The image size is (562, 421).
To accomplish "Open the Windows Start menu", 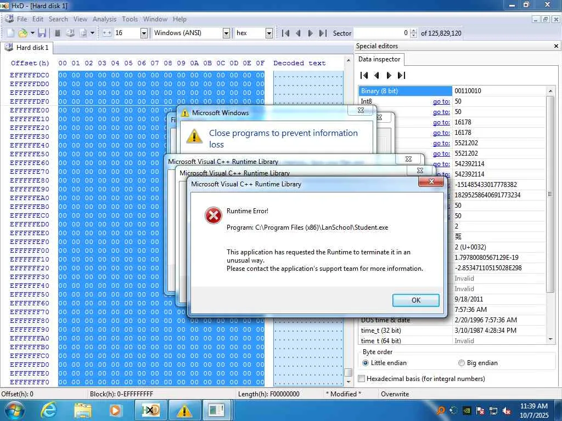I will tap(14, 410).
